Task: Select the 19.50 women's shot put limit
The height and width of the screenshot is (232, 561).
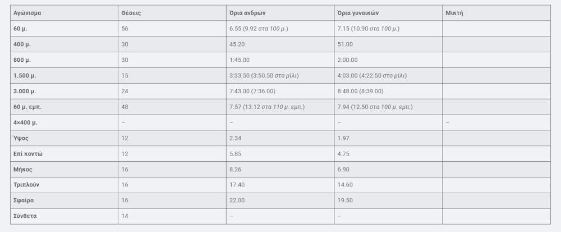Action: [345, 201]
